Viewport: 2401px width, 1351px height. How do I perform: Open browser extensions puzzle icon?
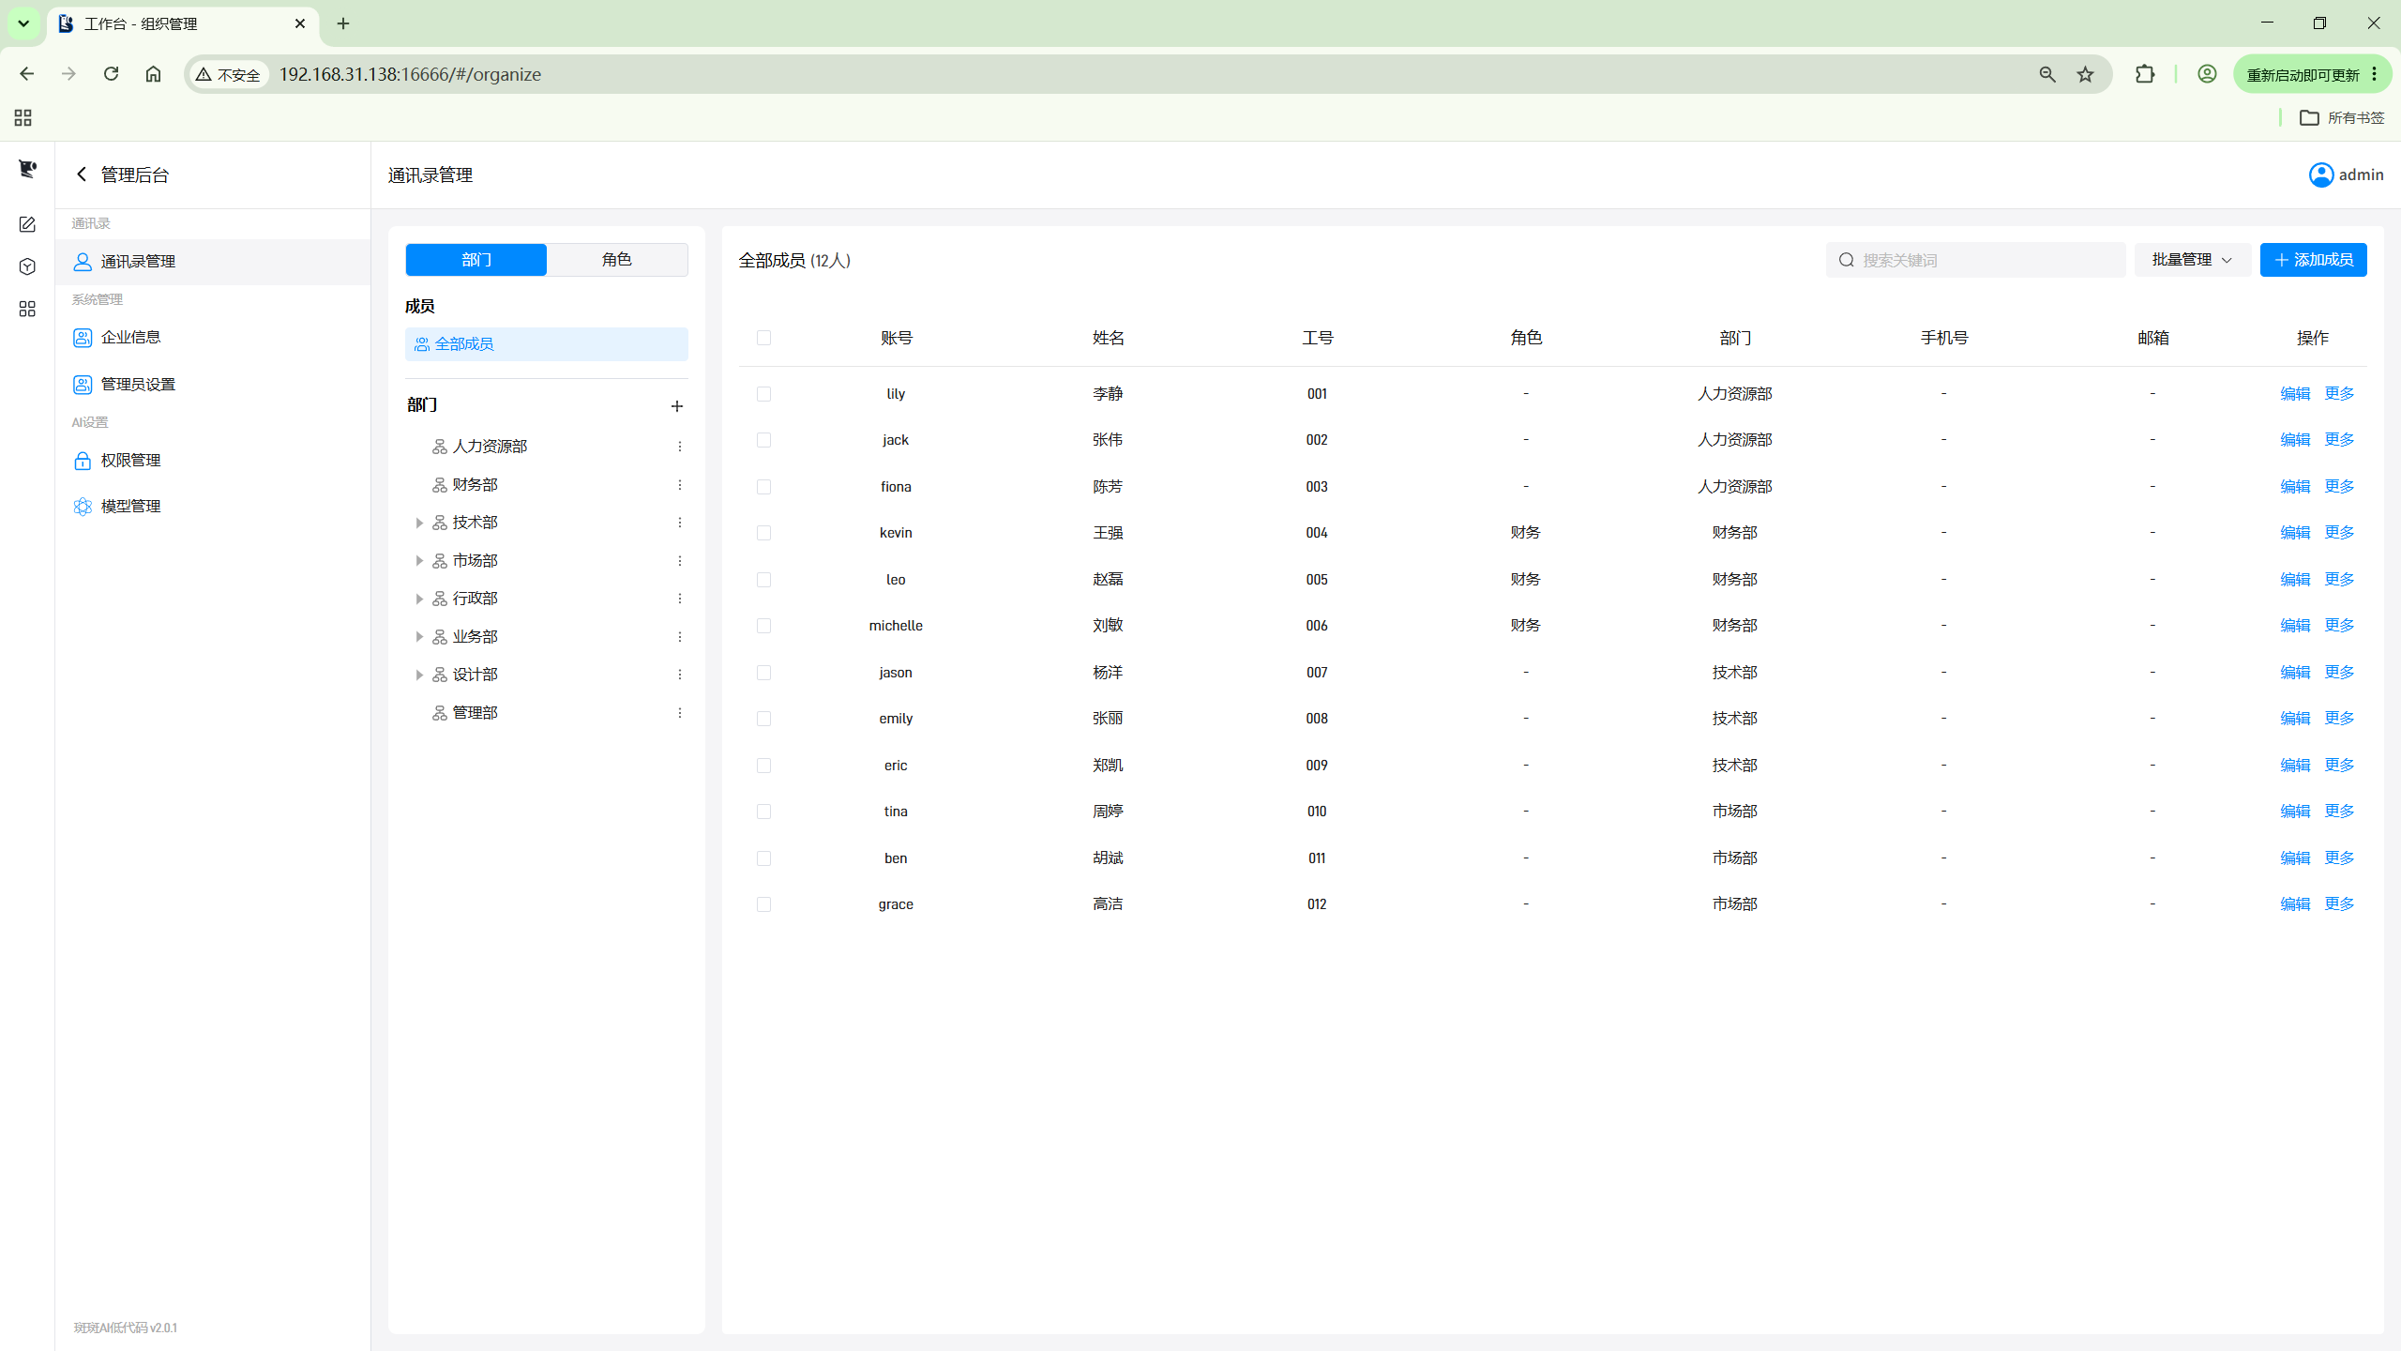[2145, 74]
